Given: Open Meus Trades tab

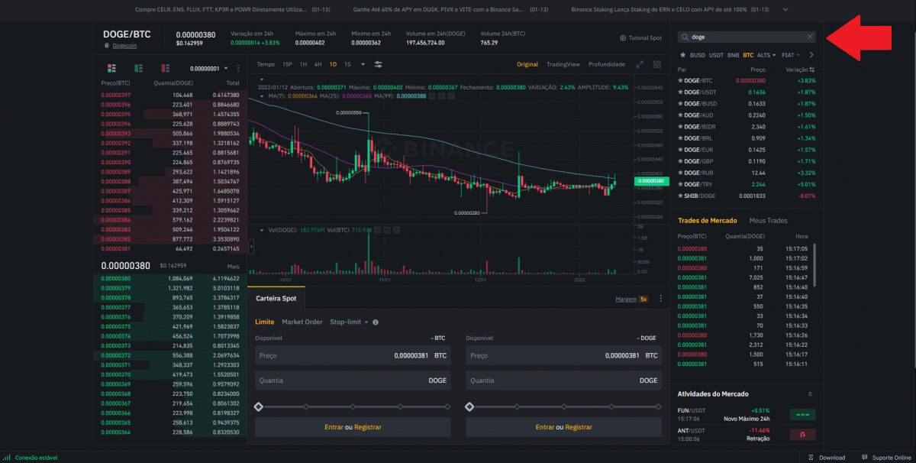Looking at the screenshot, I should point(769,221).
